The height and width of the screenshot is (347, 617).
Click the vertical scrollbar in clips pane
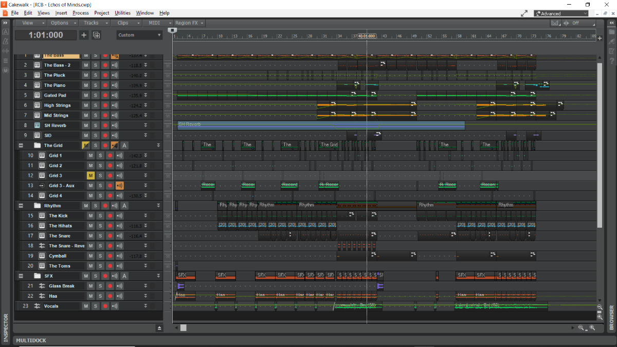click(600, 145)
